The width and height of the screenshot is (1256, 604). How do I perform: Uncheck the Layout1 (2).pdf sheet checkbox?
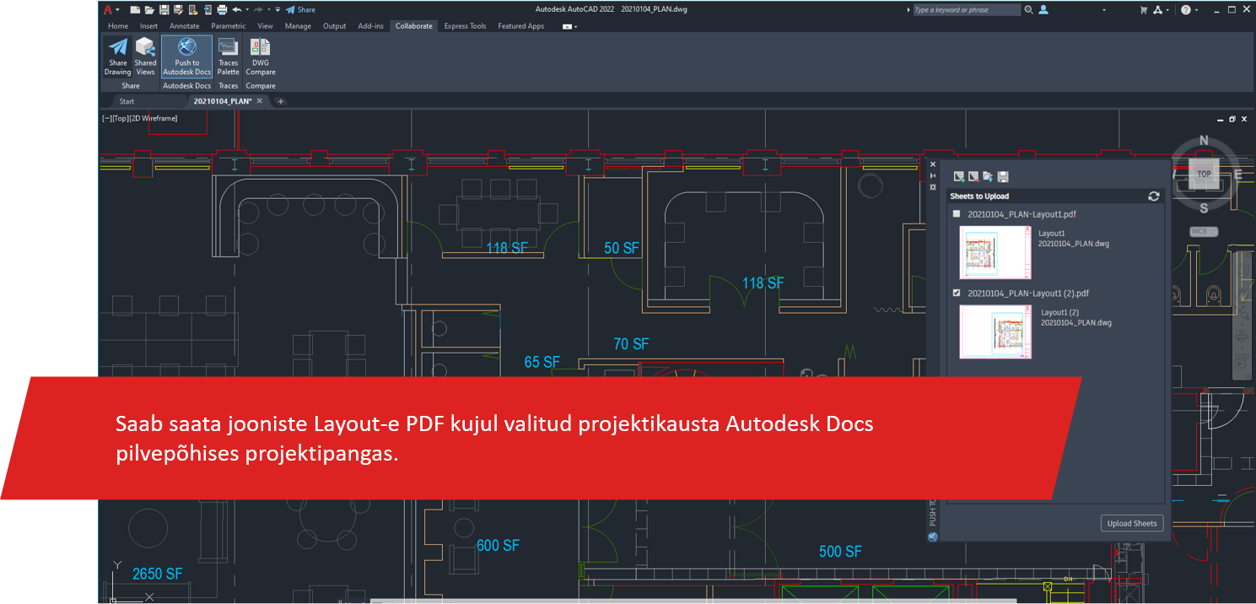tap(957, 294)
